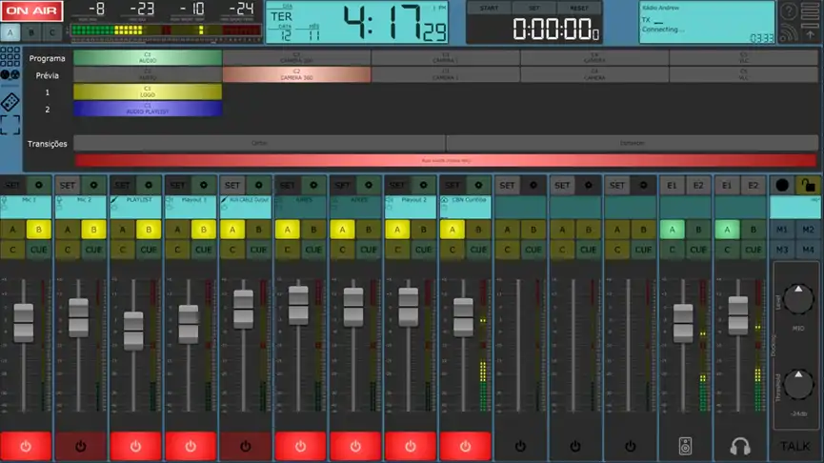Viewport: 824px width, 463px height.
Task: Click the right transition button in Transições
Action: pyautogui.click(x=633, y=143)
